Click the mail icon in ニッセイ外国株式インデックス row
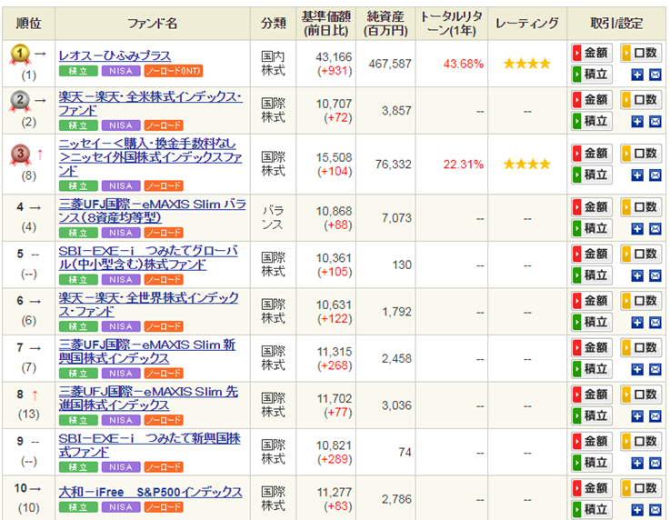This screenshot has height=520, width=670. tap(655, 175)
